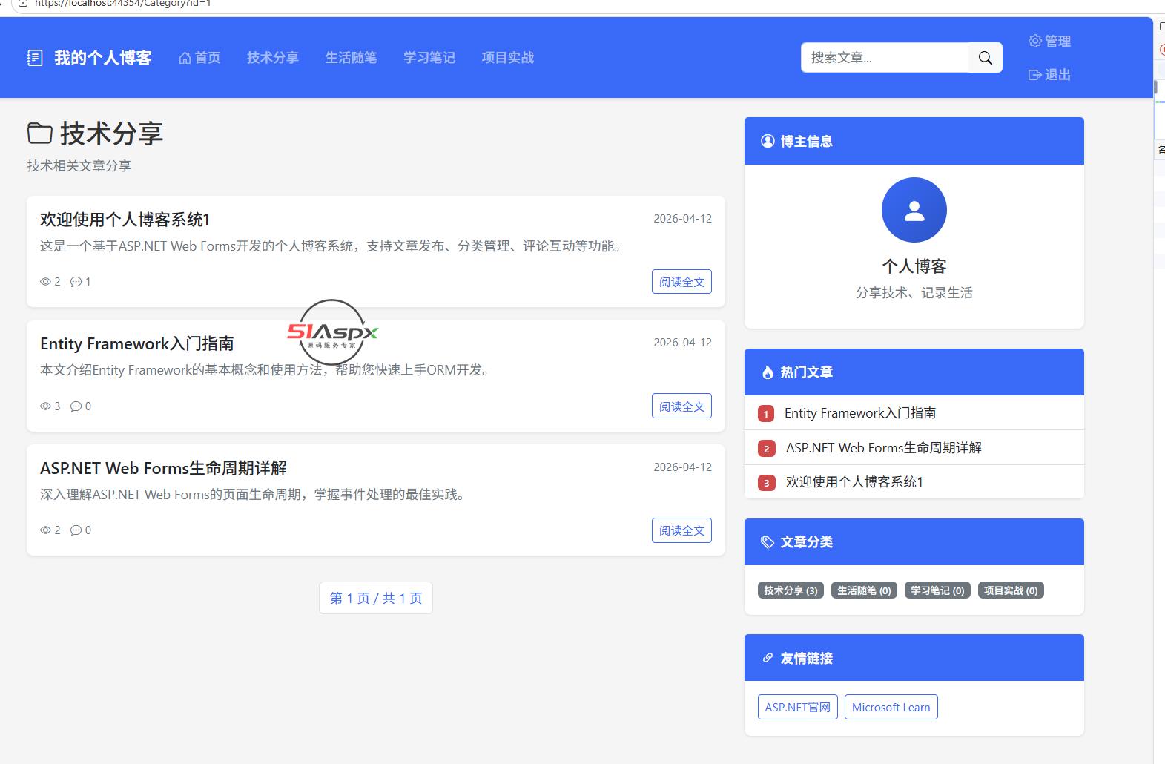Click the comment bubble icon on 欢迎使用个人博客系统1 card
Screen dimensions: 1165x764
click(76, 282)
